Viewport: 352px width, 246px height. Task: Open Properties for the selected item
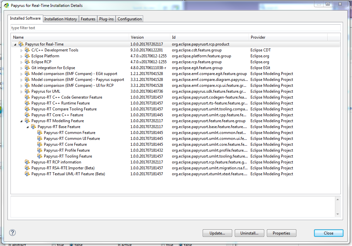click(x=281, y=233)
